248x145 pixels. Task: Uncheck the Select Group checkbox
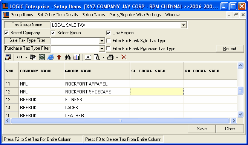pos(53,33)
